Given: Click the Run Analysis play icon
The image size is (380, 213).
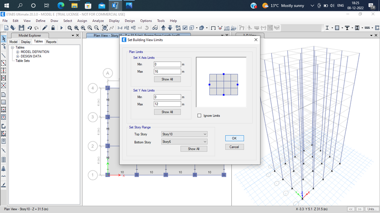Looking at the screenshot, I should coord(61,28).
